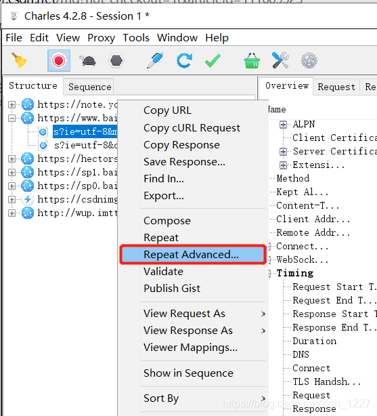Select the second s?ie=utf-8 request

[85, 145]
